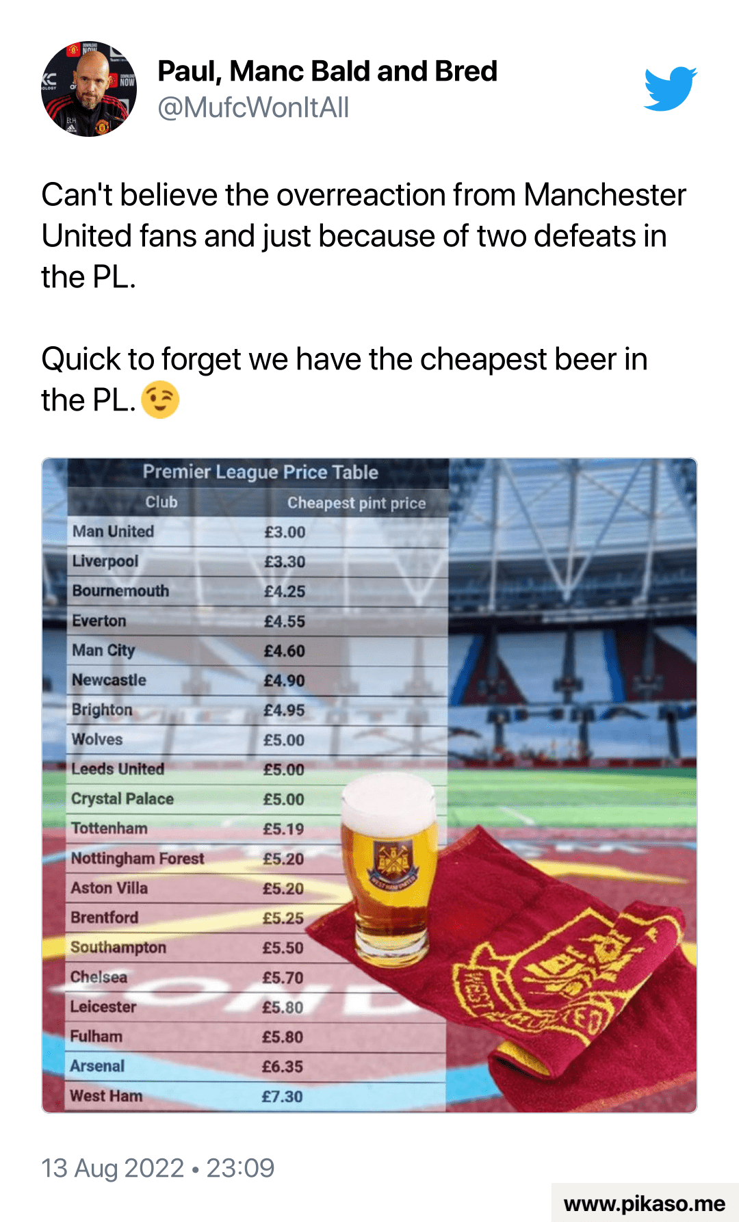Image resolution: width=739 pixels, height=1222 pixels.
Task: Click the "Premier League Price Table" title
Action: click(x=260, y=472)
